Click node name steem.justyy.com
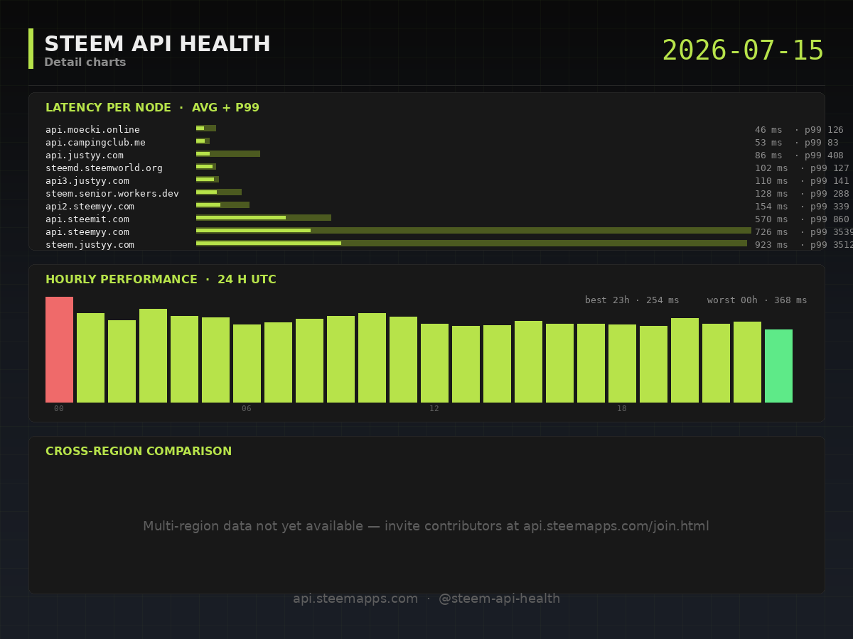 tap(90, 245)
